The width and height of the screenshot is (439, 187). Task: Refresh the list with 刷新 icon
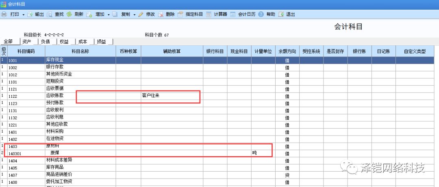click(x=70, y=14)
